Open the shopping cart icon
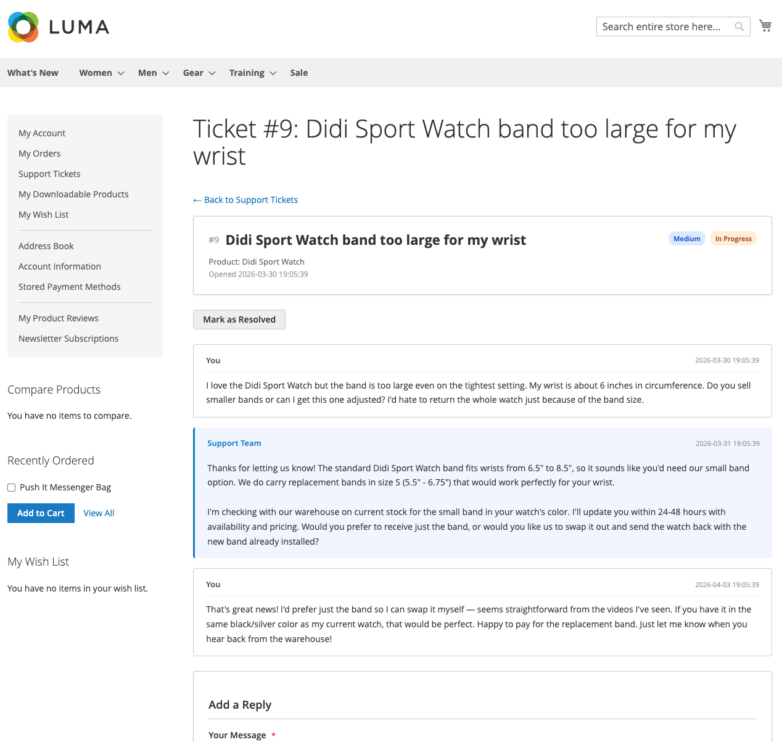 765,26
